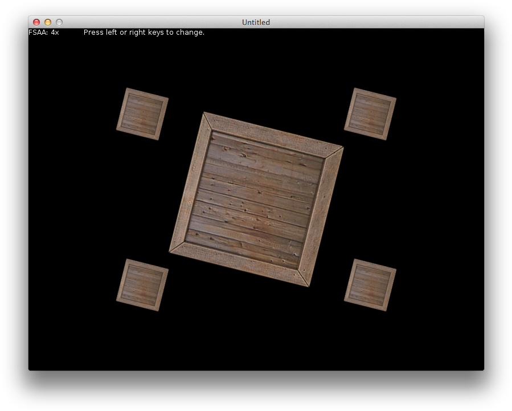Screen dimensions: 512x411
Task: Click the "Untitled" window title
Action: (x=256, y=22)
